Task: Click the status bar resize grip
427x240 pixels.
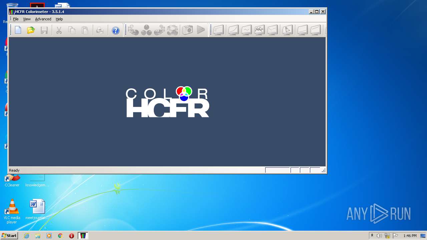Action: click(x=324, y=170)
